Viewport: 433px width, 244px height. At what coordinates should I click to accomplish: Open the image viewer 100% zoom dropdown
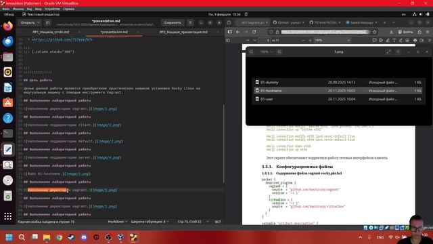[266, 52]
